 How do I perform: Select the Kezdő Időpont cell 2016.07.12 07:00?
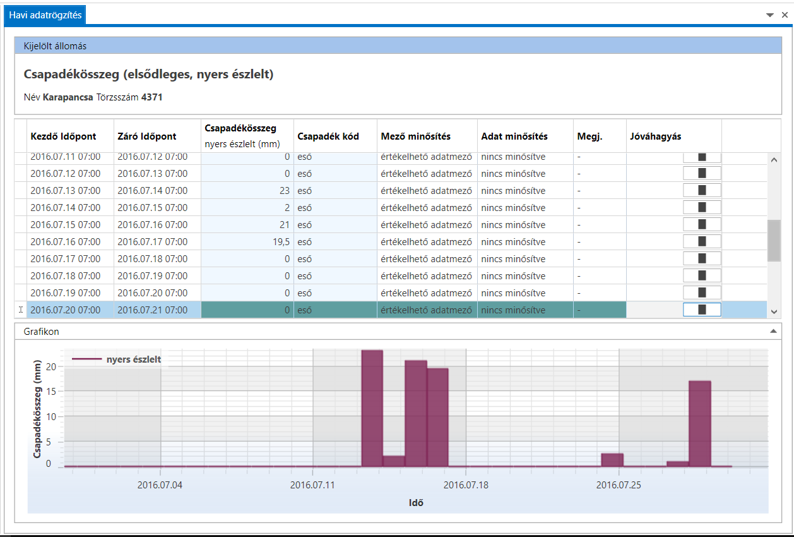tap(70, 173)
